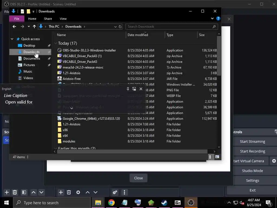Select Pictures in Quick access

click(29, 65)
